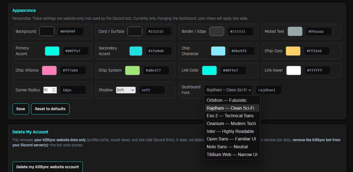Open the Background color swatch
Viewport: 353px width, 172px height.
click(x=47, y=31)
